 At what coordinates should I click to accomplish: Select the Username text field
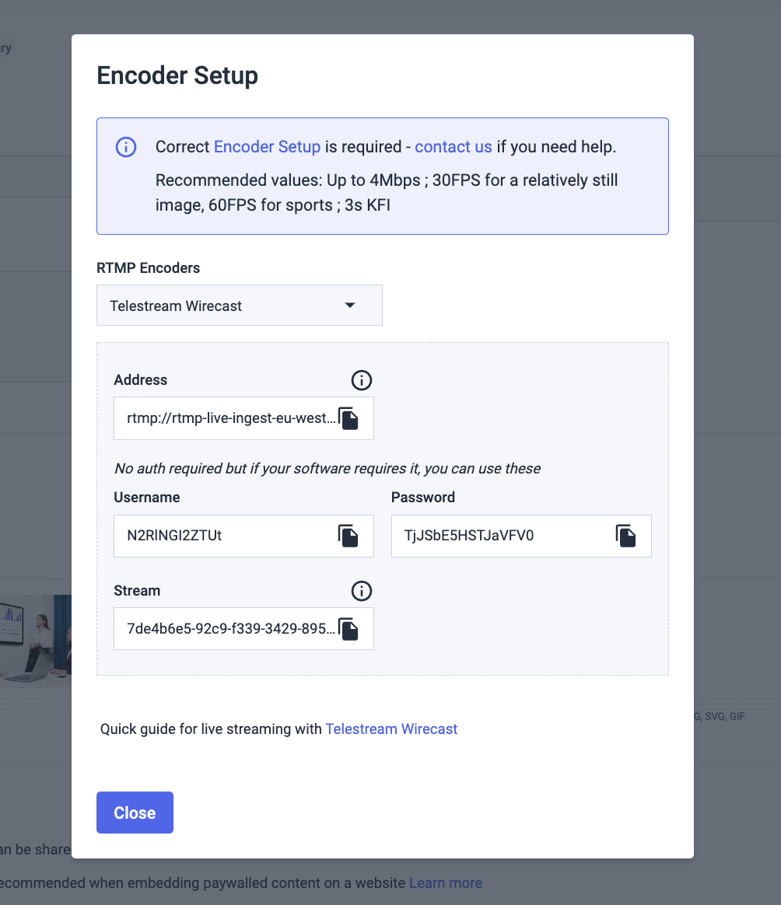(x=243, y=536)
